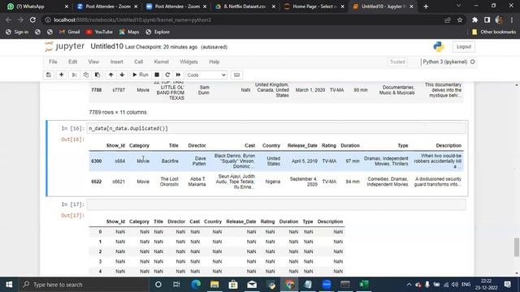
Task: Open the command palette keyboard icon
Action: [236, 75]
